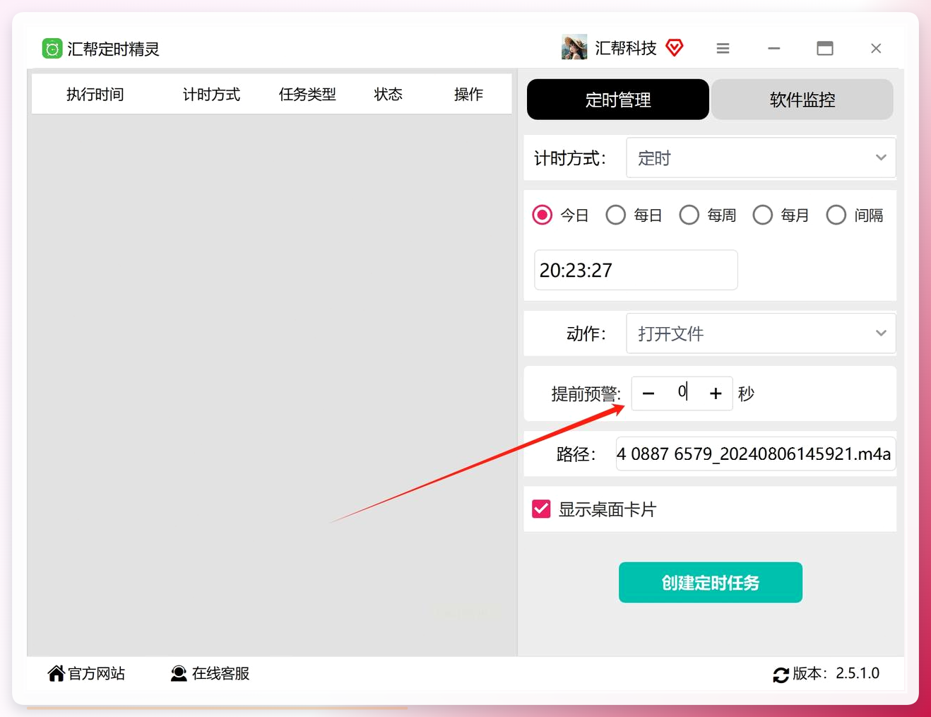Open the 在线客服 link

tap(220, 673)
